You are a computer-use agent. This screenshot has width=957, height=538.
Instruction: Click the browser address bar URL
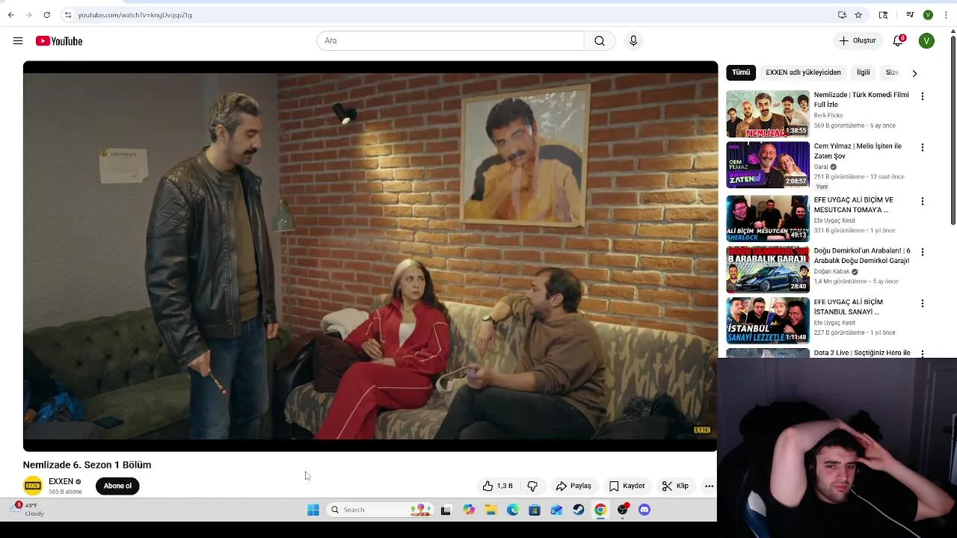pyautogui.click(x=135, y=15)
